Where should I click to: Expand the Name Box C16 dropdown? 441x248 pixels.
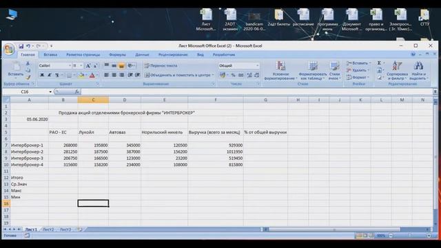(x=50, y=92)
